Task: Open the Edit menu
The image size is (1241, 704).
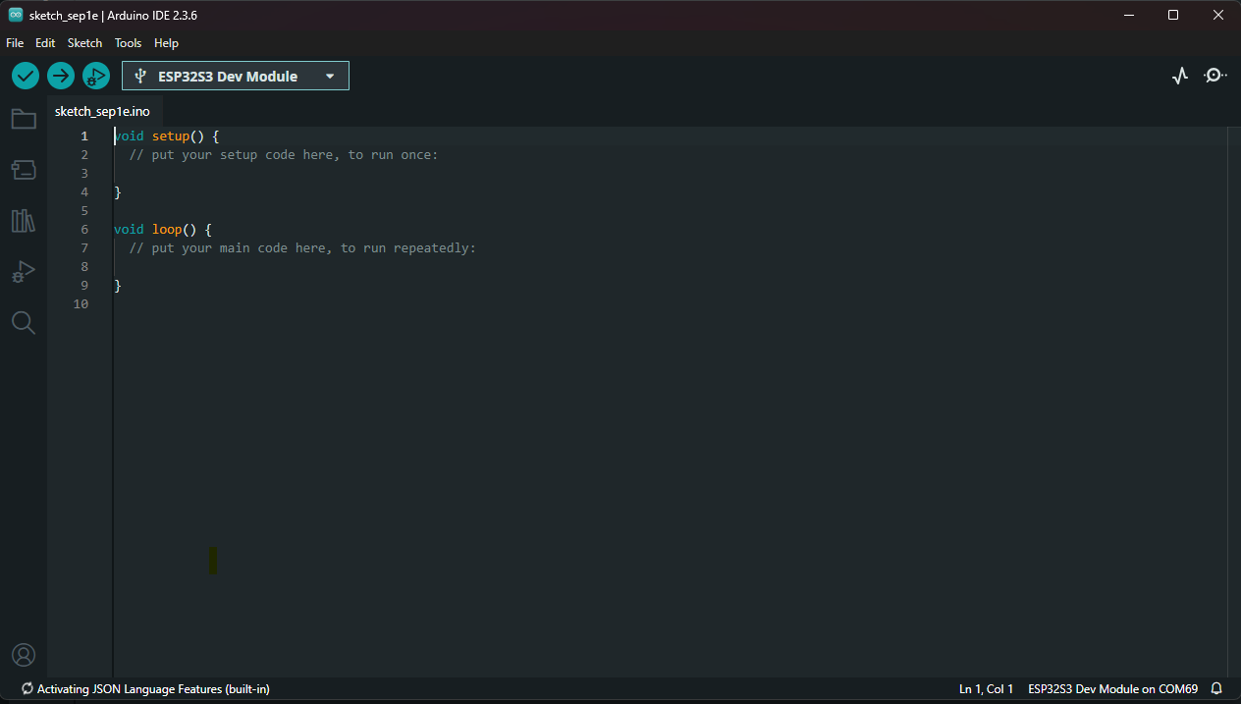Action: pos(45,43)
